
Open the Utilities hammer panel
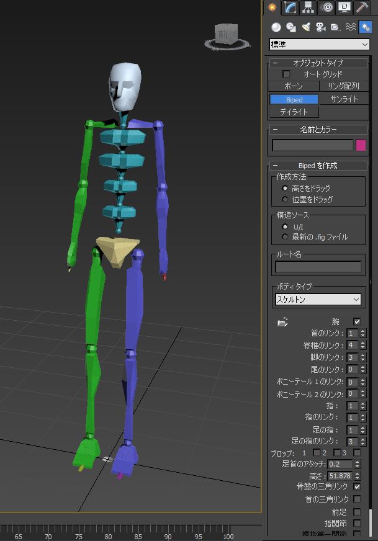362,7
